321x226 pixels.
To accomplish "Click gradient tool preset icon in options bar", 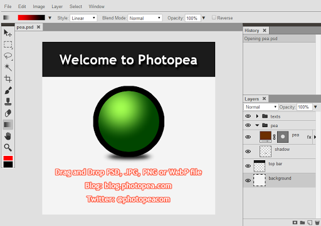I will 6,18.
